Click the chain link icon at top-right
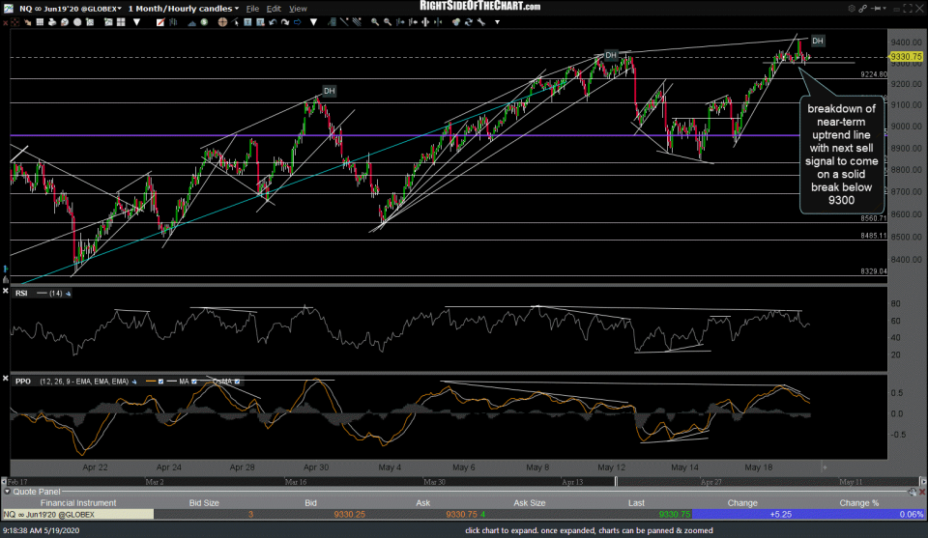928x538 pixels. click(x=863, y=9)
